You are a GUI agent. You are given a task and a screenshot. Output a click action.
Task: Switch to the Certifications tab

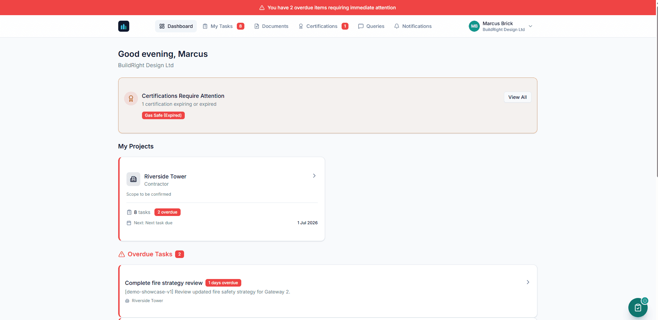[x=323, y=26]
